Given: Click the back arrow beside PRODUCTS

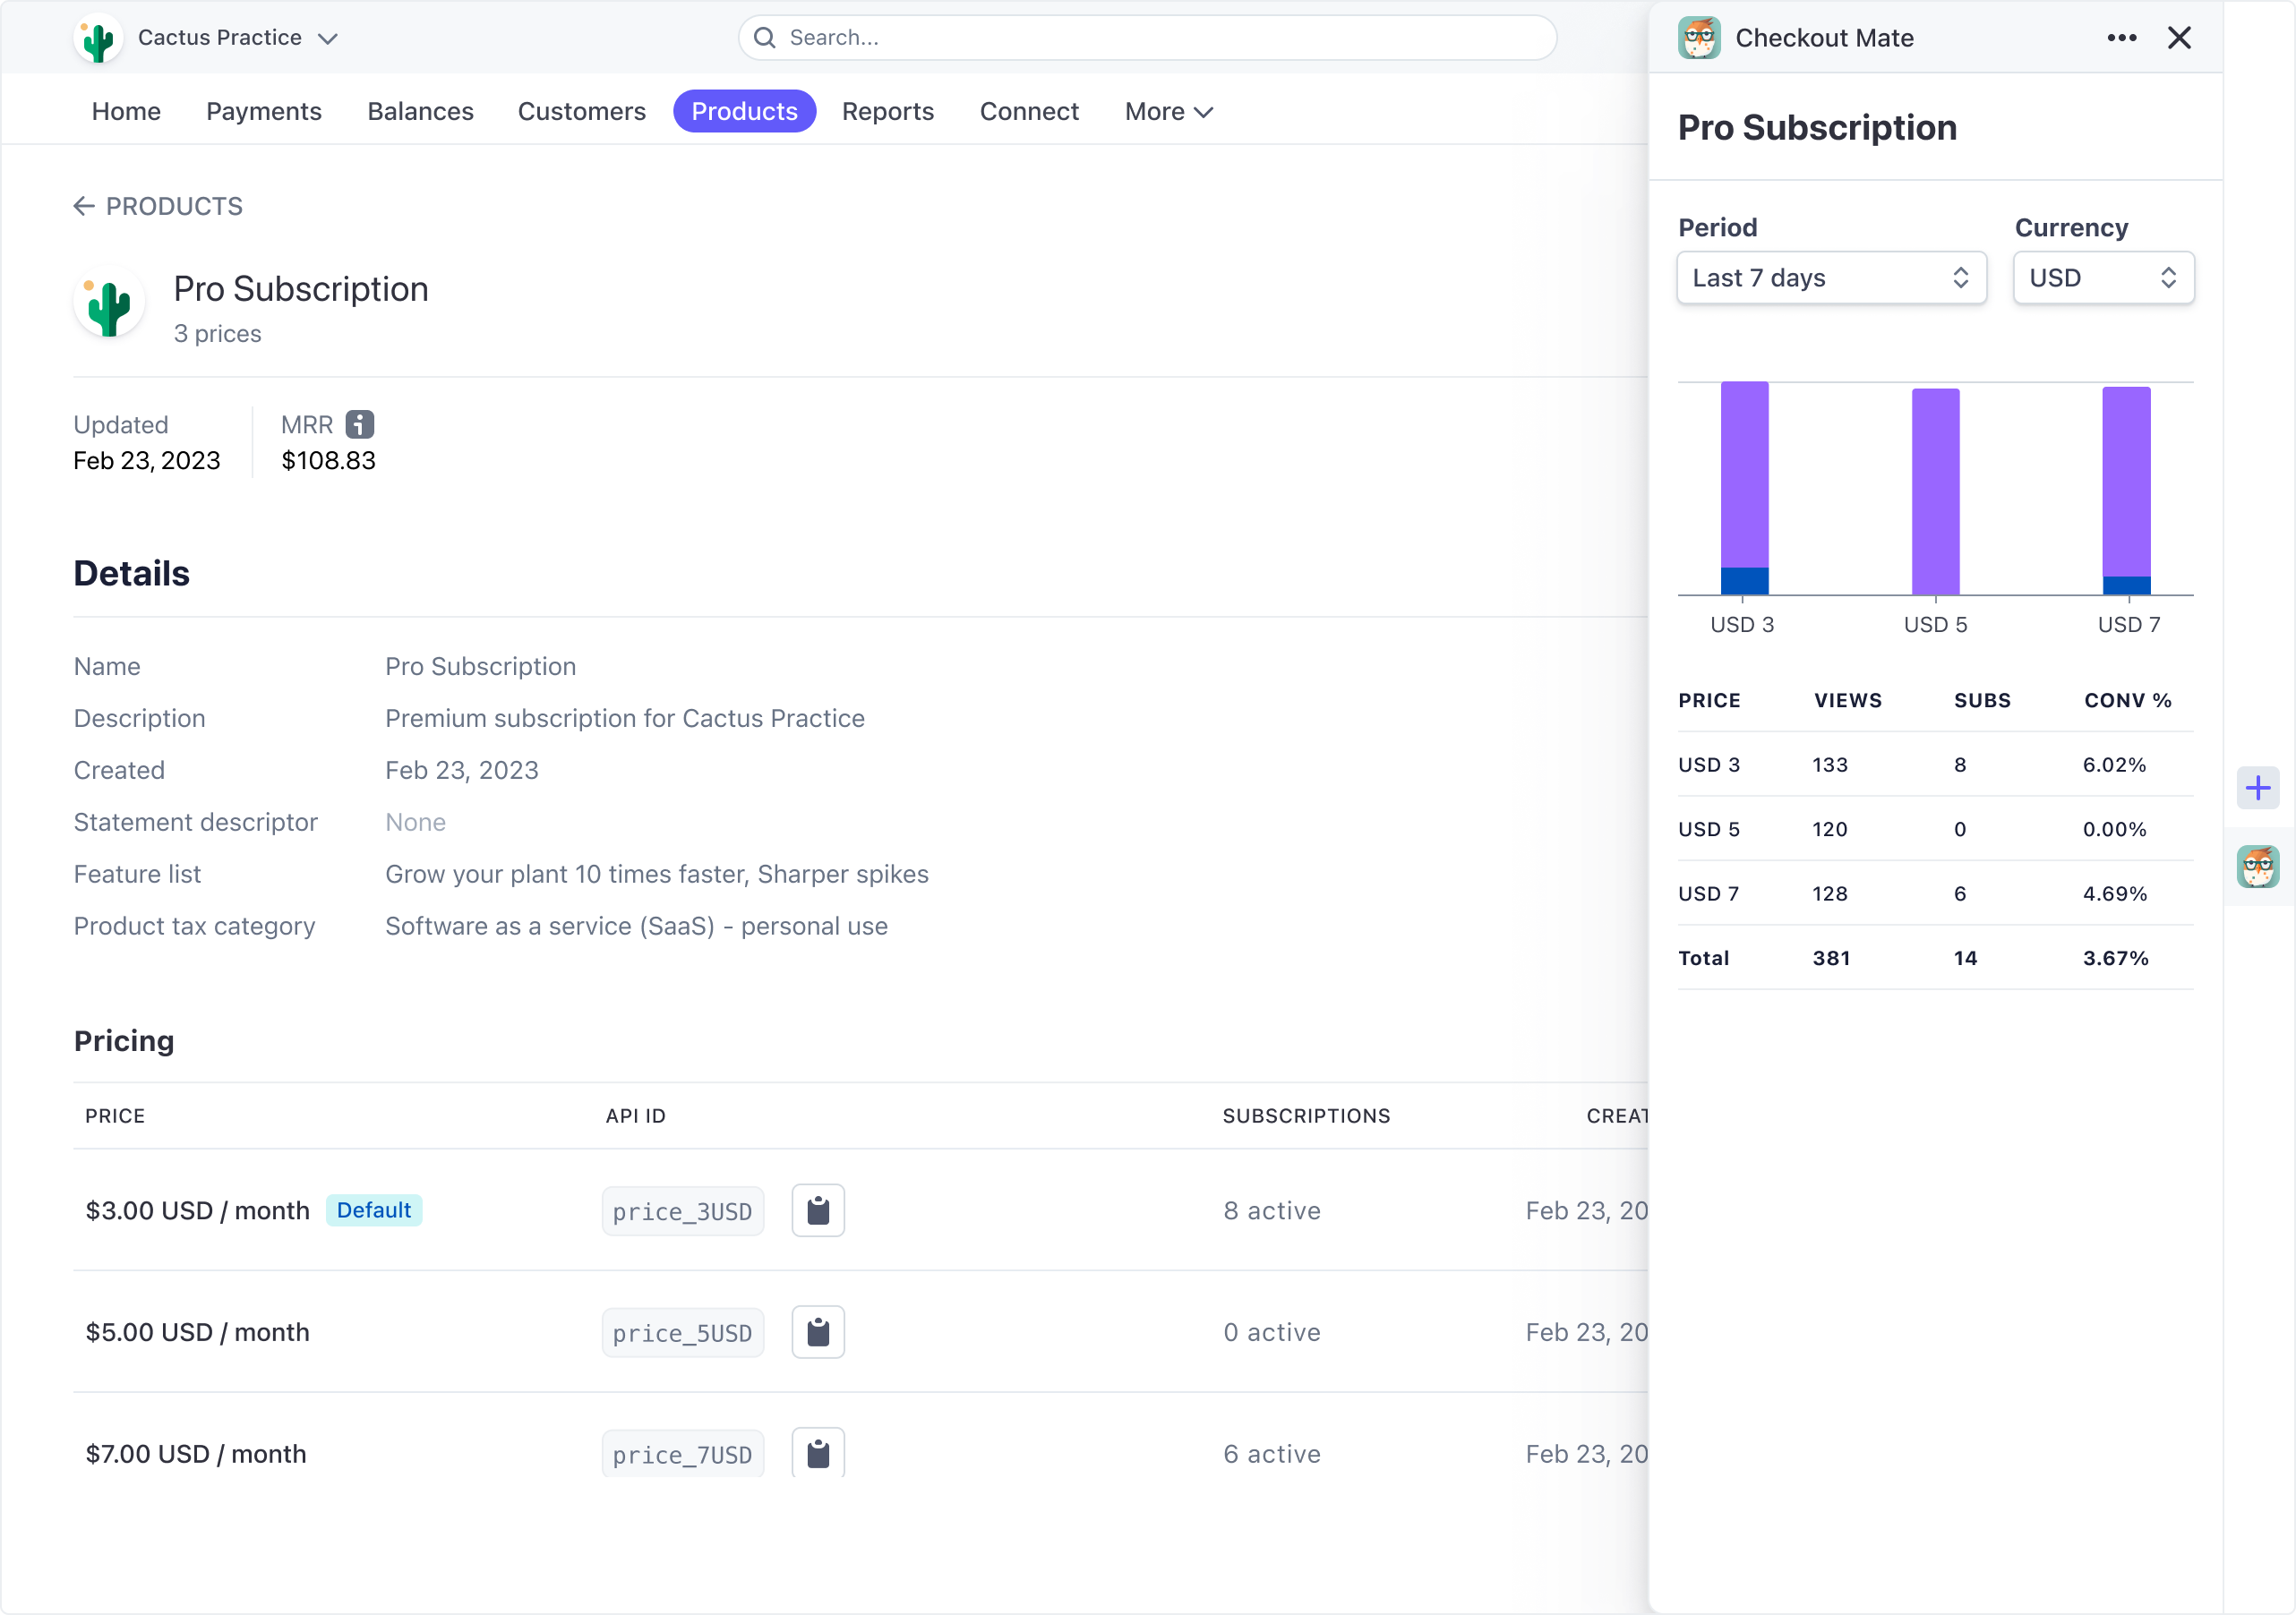Looking at the screenshot, I should (x=84, y=206).
